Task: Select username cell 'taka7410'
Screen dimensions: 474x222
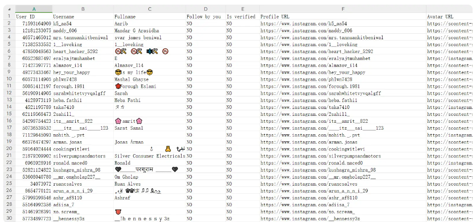Action: click(x=83, y=107)
